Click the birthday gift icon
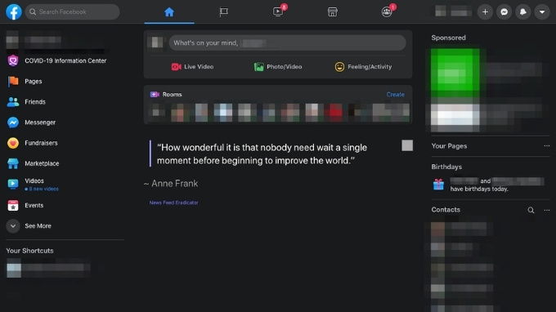The height and width of the screenshot is (312, 556). 438,185
